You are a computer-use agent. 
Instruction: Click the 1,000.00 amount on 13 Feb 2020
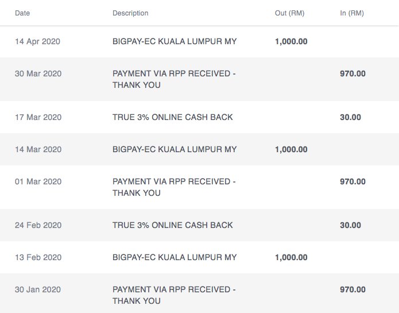click(x=291, y=257)
